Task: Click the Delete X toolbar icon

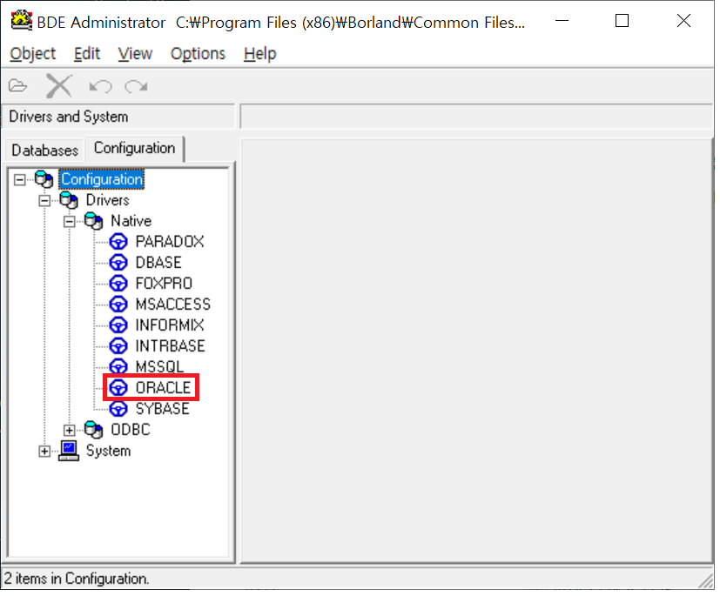Action: [58, 85]
